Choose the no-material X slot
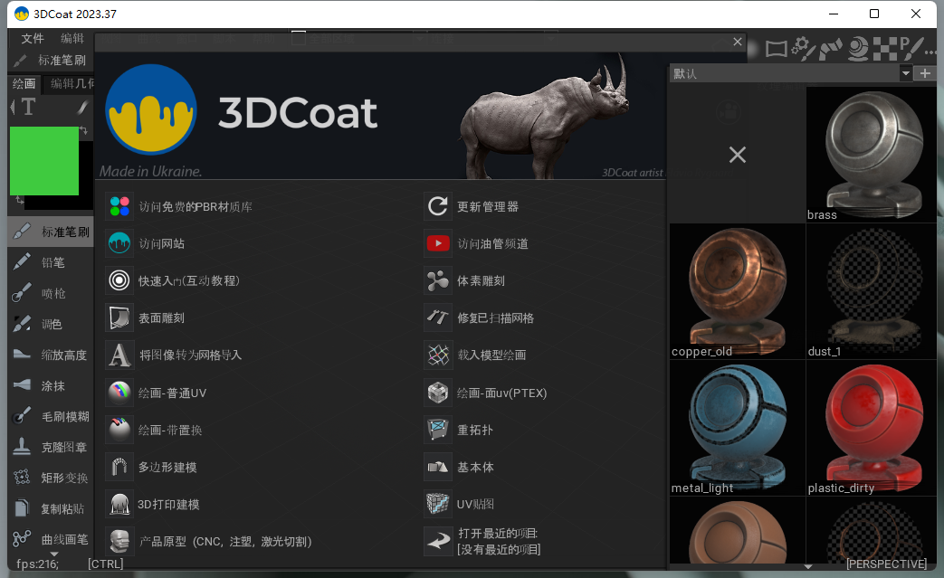 coord(737,156)
